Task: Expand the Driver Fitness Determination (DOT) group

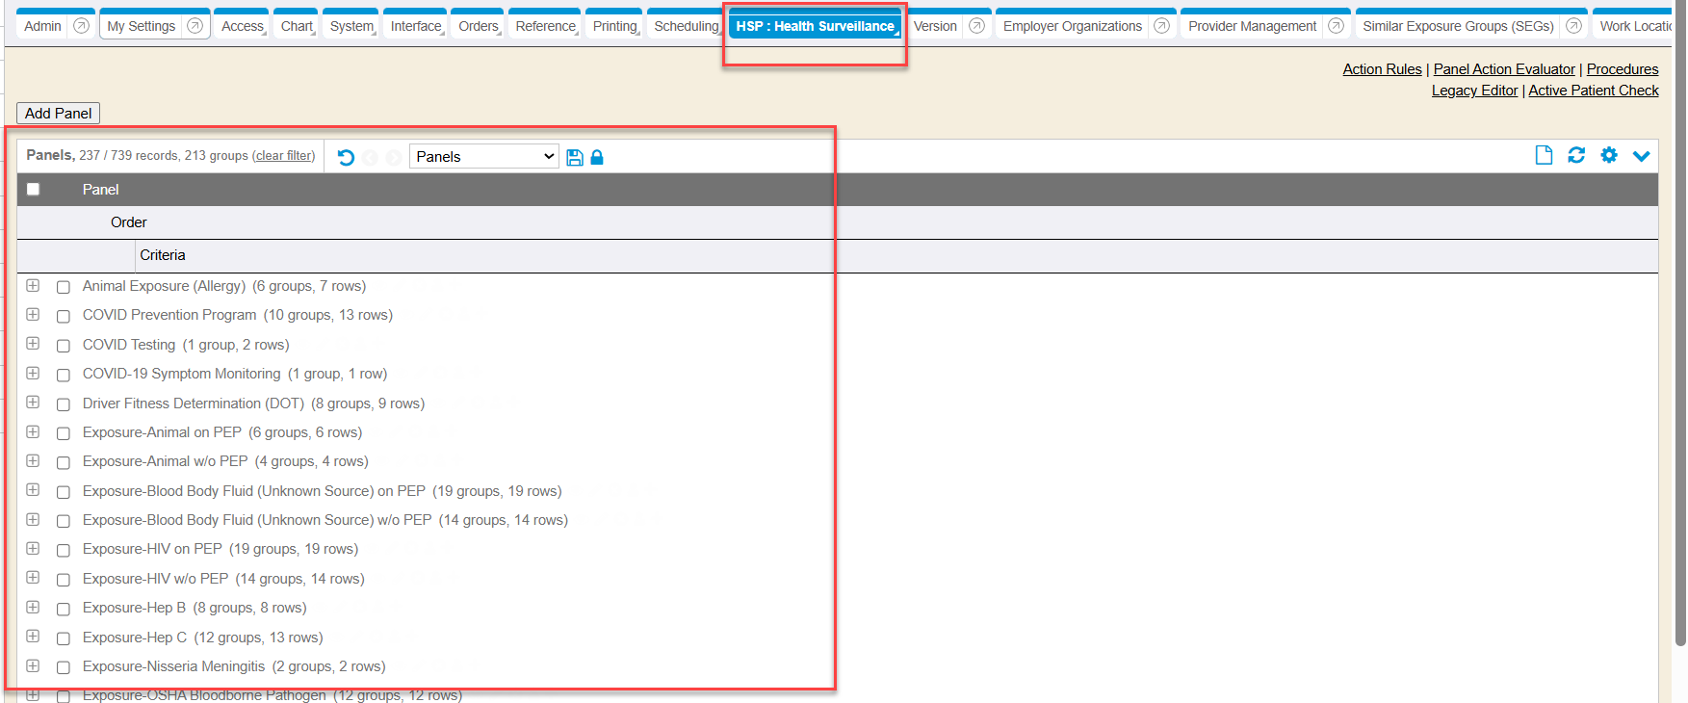Action: point(33,403)
